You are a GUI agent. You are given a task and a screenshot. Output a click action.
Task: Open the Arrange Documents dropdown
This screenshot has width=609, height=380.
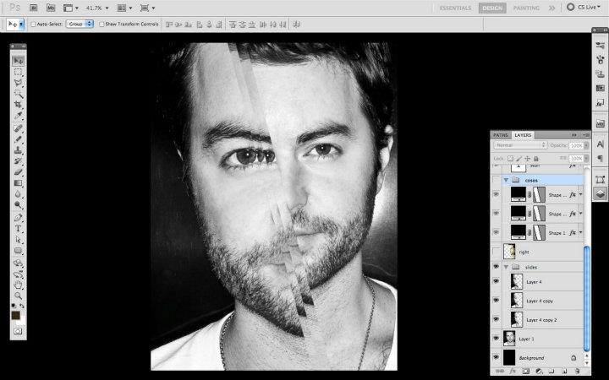click(124, 8)
